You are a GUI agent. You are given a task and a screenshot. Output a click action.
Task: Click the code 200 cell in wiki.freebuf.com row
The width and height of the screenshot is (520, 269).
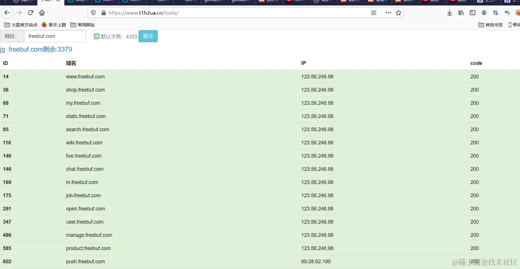point(474,143)
